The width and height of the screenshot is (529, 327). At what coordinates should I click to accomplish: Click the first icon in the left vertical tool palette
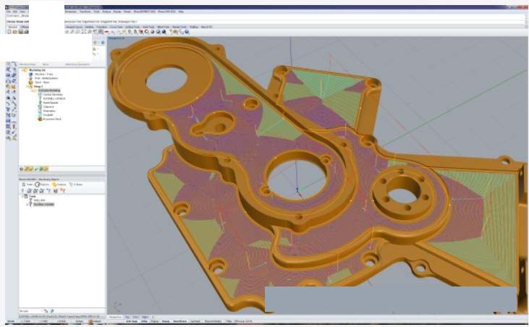(8, 64)
